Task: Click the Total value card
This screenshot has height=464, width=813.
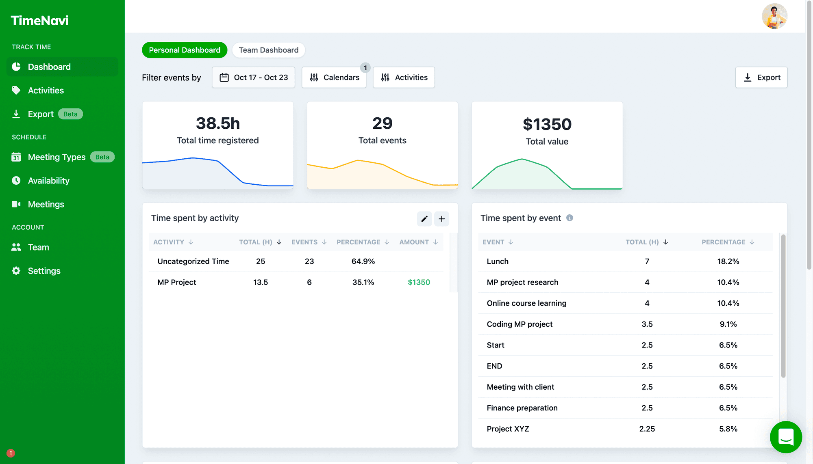Action: coord(547,145)
